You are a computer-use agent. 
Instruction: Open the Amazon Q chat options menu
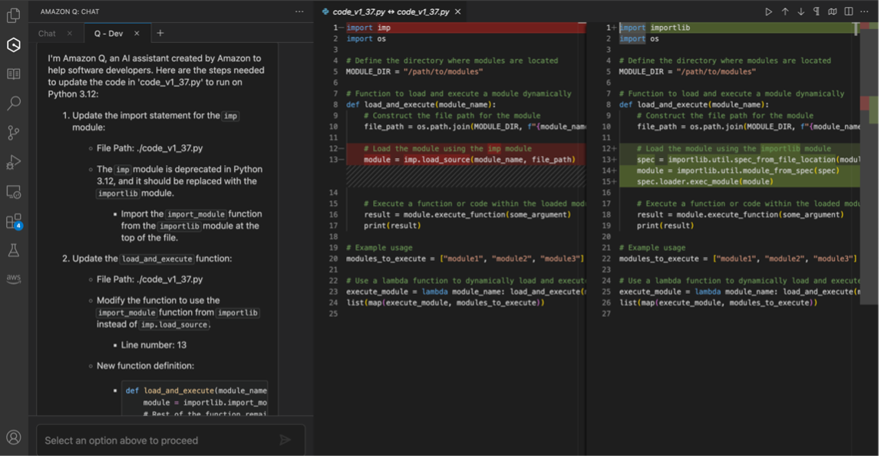[x=299, y=11]
